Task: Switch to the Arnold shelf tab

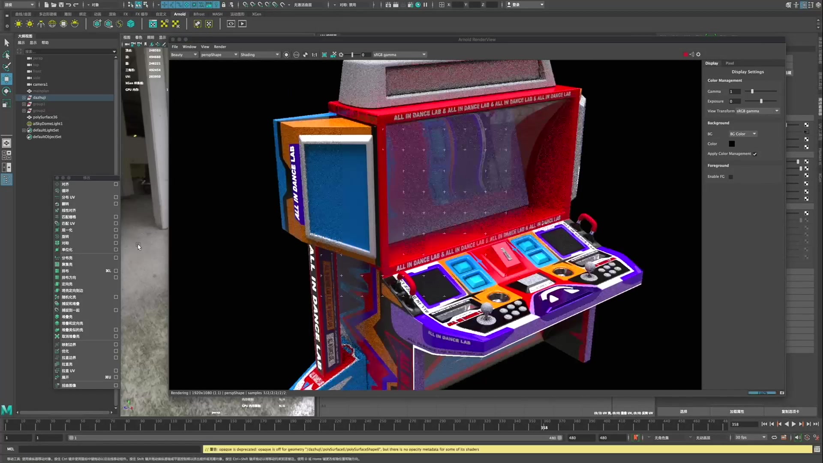Action: pyautogui.click(x=180, y=14)
